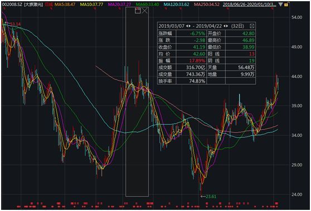Click the 53.14 high price marker

pos(15,24)
